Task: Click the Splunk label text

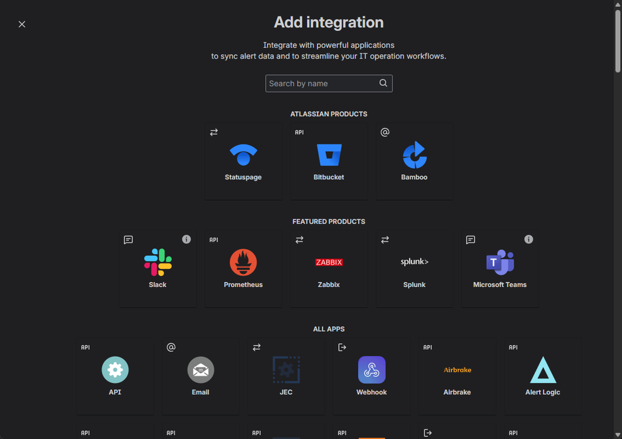Action: (x=414, y=285)
